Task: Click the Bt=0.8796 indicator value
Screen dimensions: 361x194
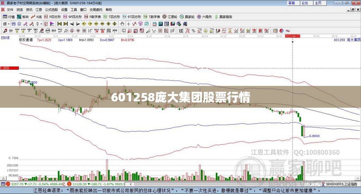Action: coord(128,40)
